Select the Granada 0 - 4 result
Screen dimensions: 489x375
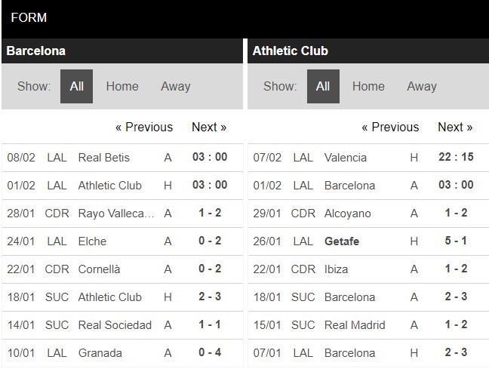tap(209, 352)
